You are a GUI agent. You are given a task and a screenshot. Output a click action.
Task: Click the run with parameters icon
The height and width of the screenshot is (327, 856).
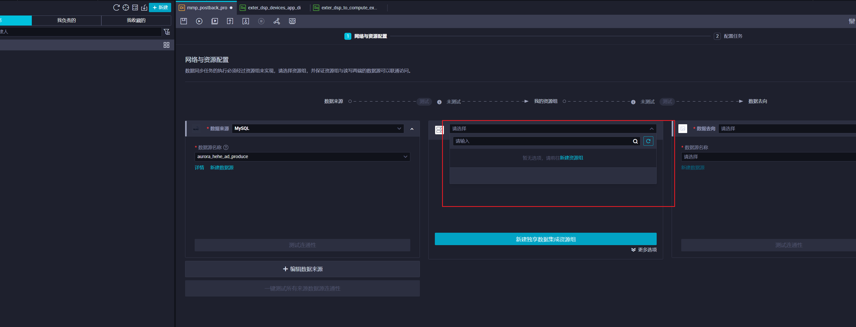215,21
